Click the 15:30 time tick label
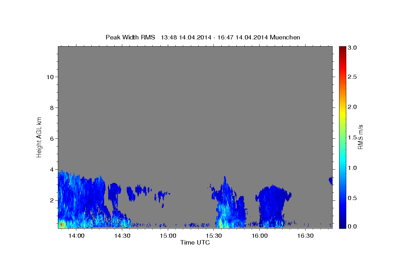This screenshot has width=411, height=274. (x=214, y=236)
